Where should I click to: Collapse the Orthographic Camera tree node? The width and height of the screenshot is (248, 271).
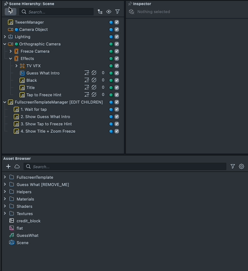click(5, 44)
